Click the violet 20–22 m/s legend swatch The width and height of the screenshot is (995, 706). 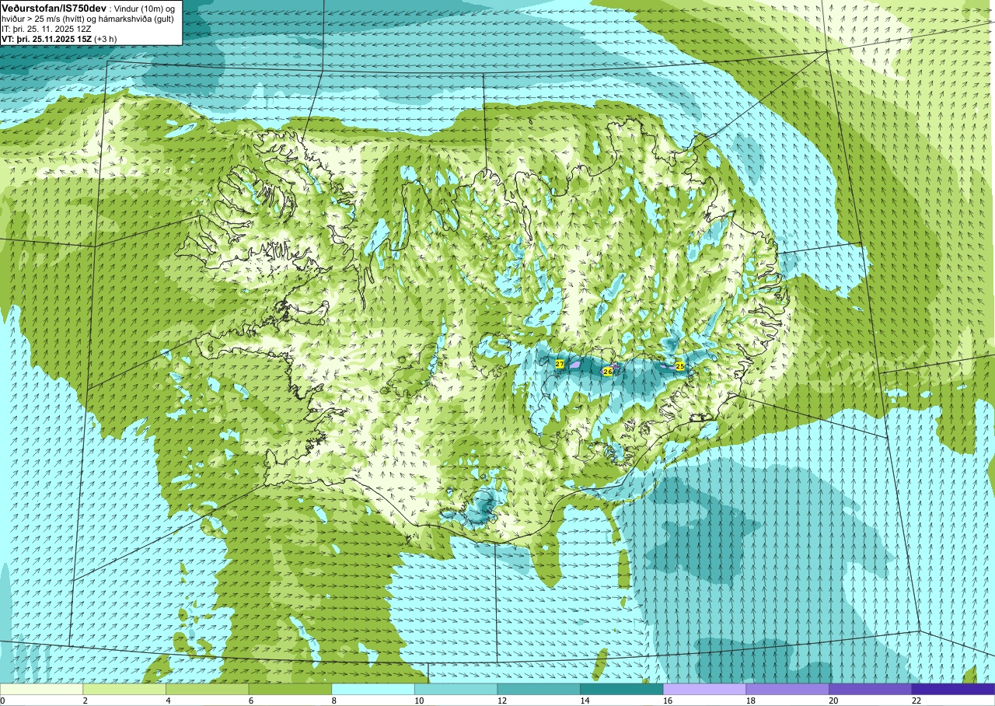pos(871,689)
